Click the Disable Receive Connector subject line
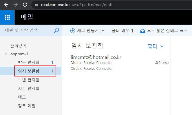Screen dimensions: 192x115 click(x=92, y=63)
